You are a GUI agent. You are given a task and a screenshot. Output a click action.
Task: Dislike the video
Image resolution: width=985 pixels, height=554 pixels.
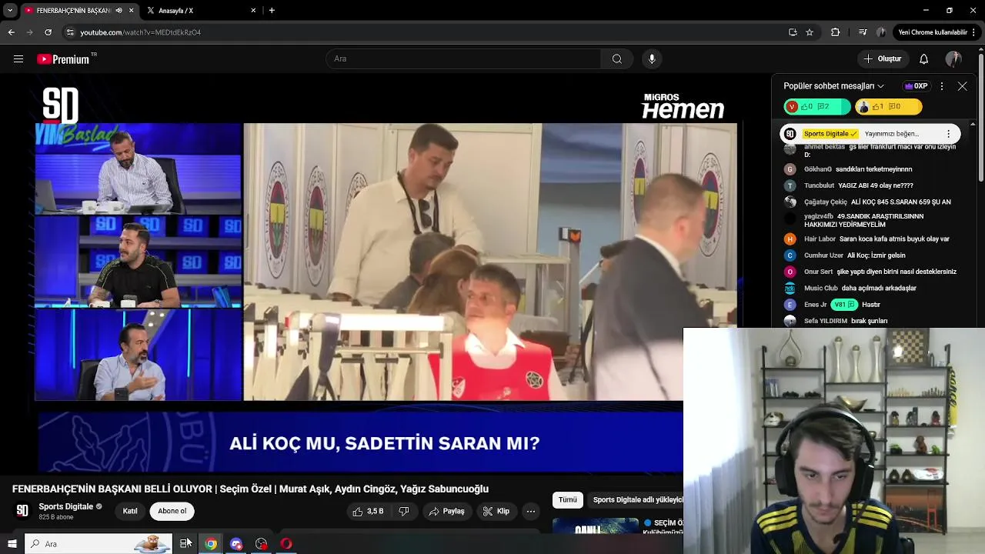click(x=404, y=511)
